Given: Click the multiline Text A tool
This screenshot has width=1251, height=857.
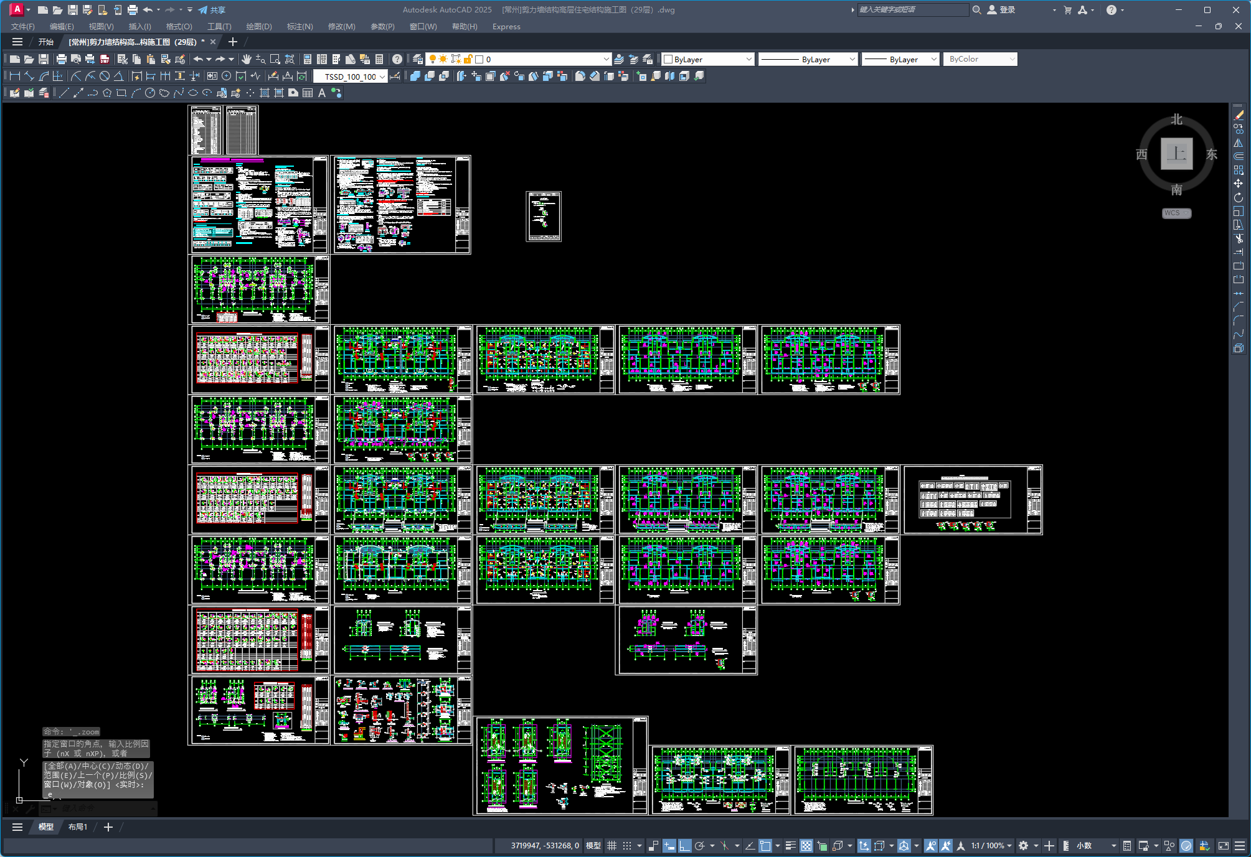Looking at the screenshot, I should tap(322, 93).
